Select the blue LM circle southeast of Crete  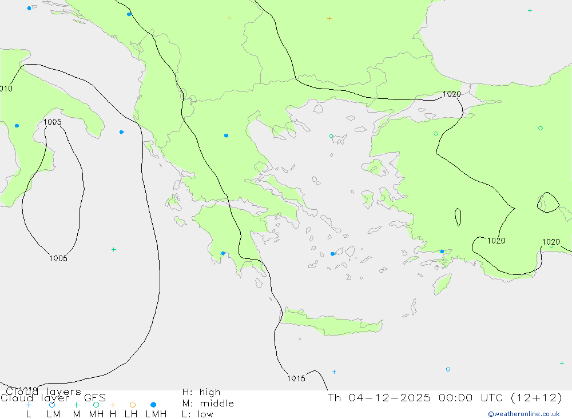coord(448,369)
